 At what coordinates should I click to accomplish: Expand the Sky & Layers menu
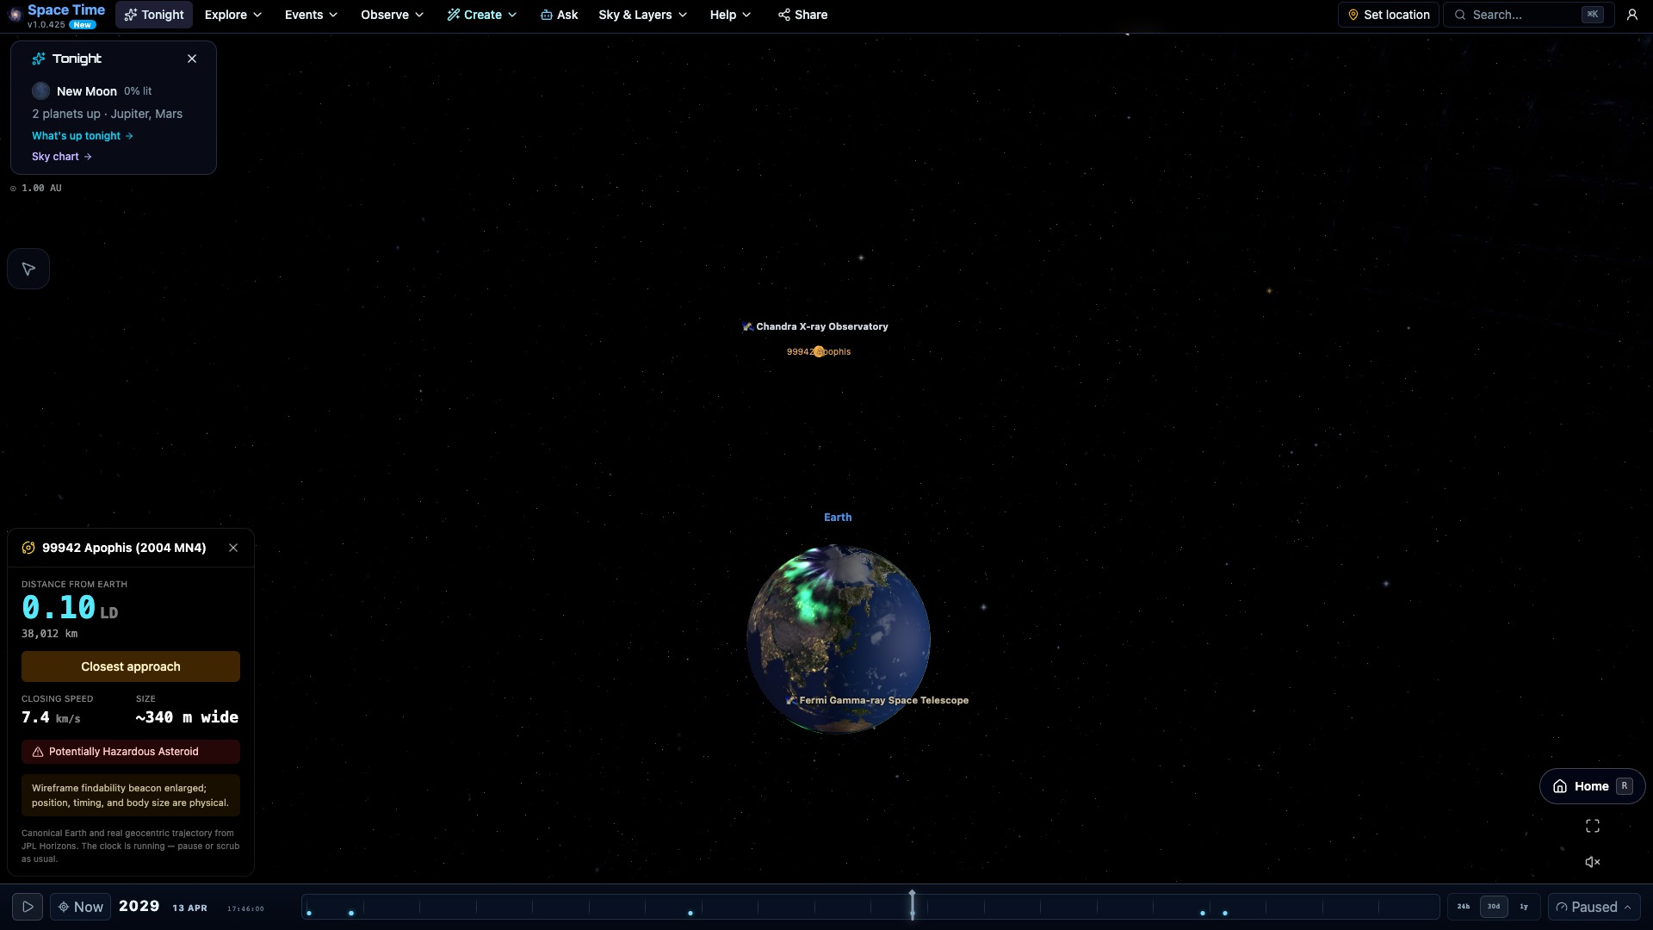tap(643, 15)
